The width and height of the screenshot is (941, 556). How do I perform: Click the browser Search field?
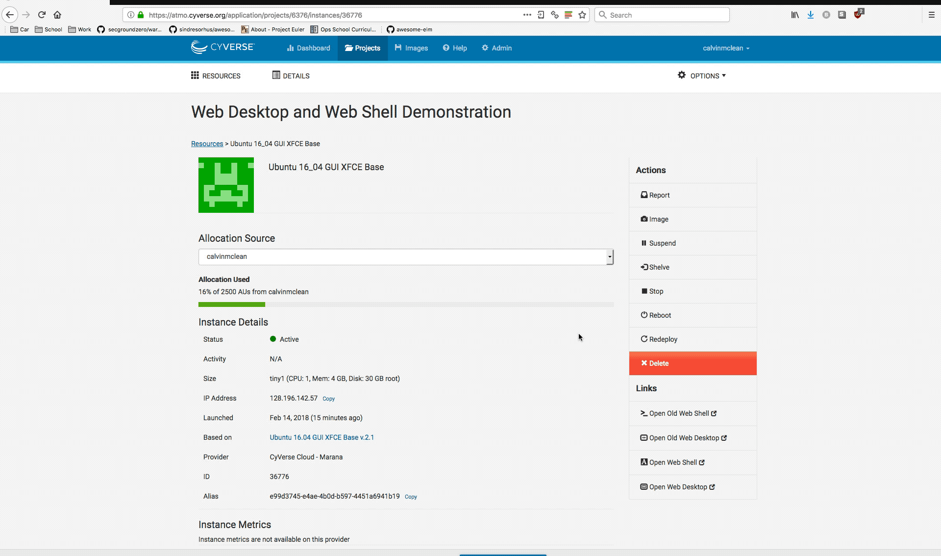pos(662,15)
